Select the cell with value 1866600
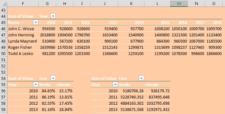 pyautogui.click(x=214, y=53)
